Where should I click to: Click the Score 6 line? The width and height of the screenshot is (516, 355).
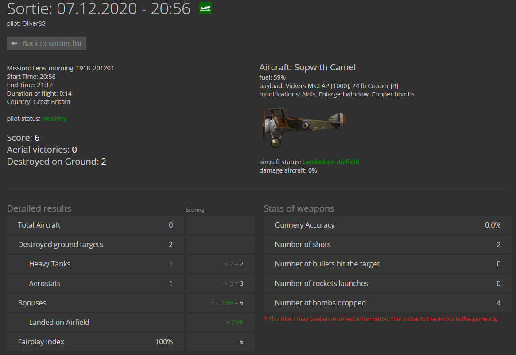coord(23,138)
